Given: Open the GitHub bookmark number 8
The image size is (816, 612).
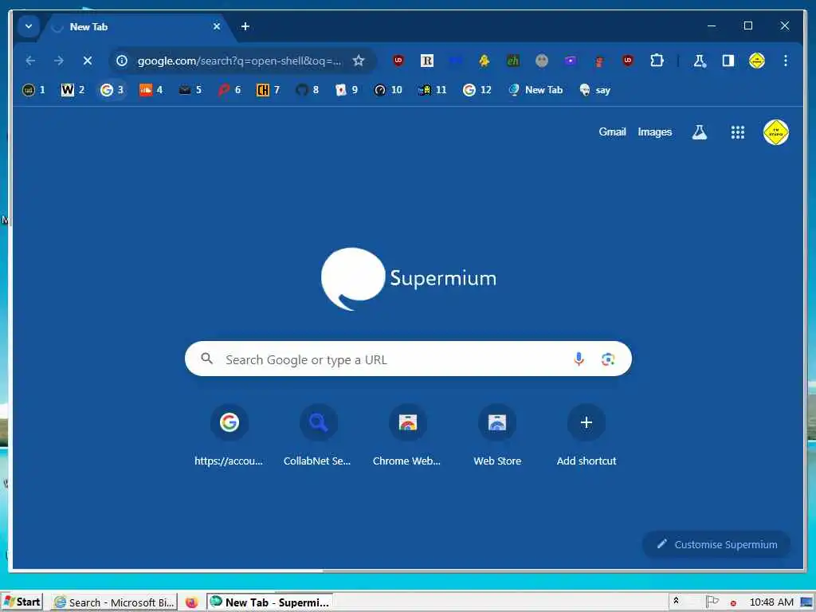Looking at the screenshot, I should coord(307,90).
